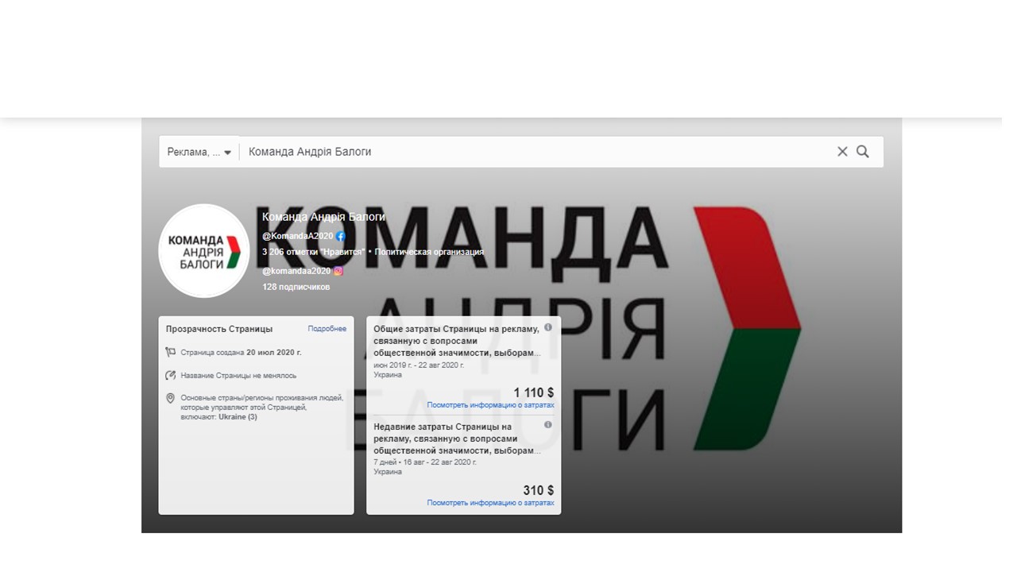
Task: Click the magnifier search icon
Action: click(x=862, y=152)
